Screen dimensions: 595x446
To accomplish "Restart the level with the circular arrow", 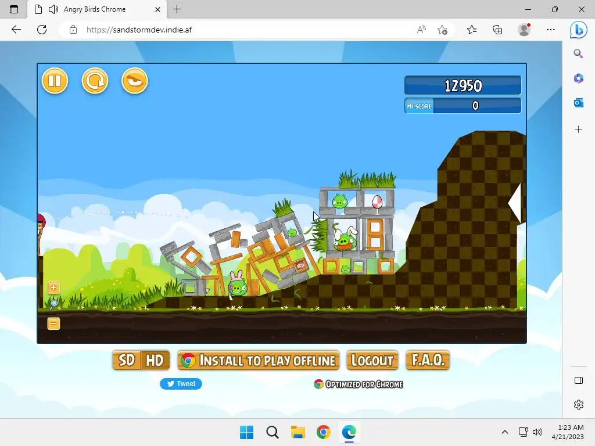I will [95, 80].
